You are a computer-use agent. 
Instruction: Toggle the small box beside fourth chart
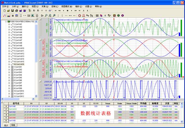[40, 81]
